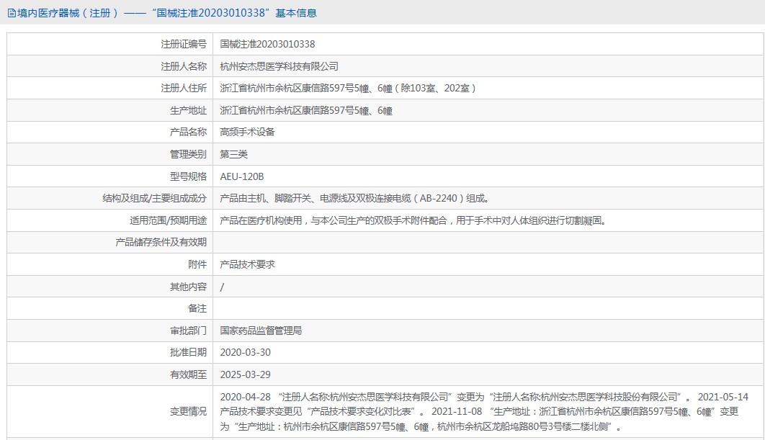Viewport: 765px width, 440px height.
Task: Click the label 附件
Action: tap(197, 264)
